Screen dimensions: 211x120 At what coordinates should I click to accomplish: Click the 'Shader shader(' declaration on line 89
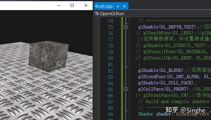tap(156, 114)
